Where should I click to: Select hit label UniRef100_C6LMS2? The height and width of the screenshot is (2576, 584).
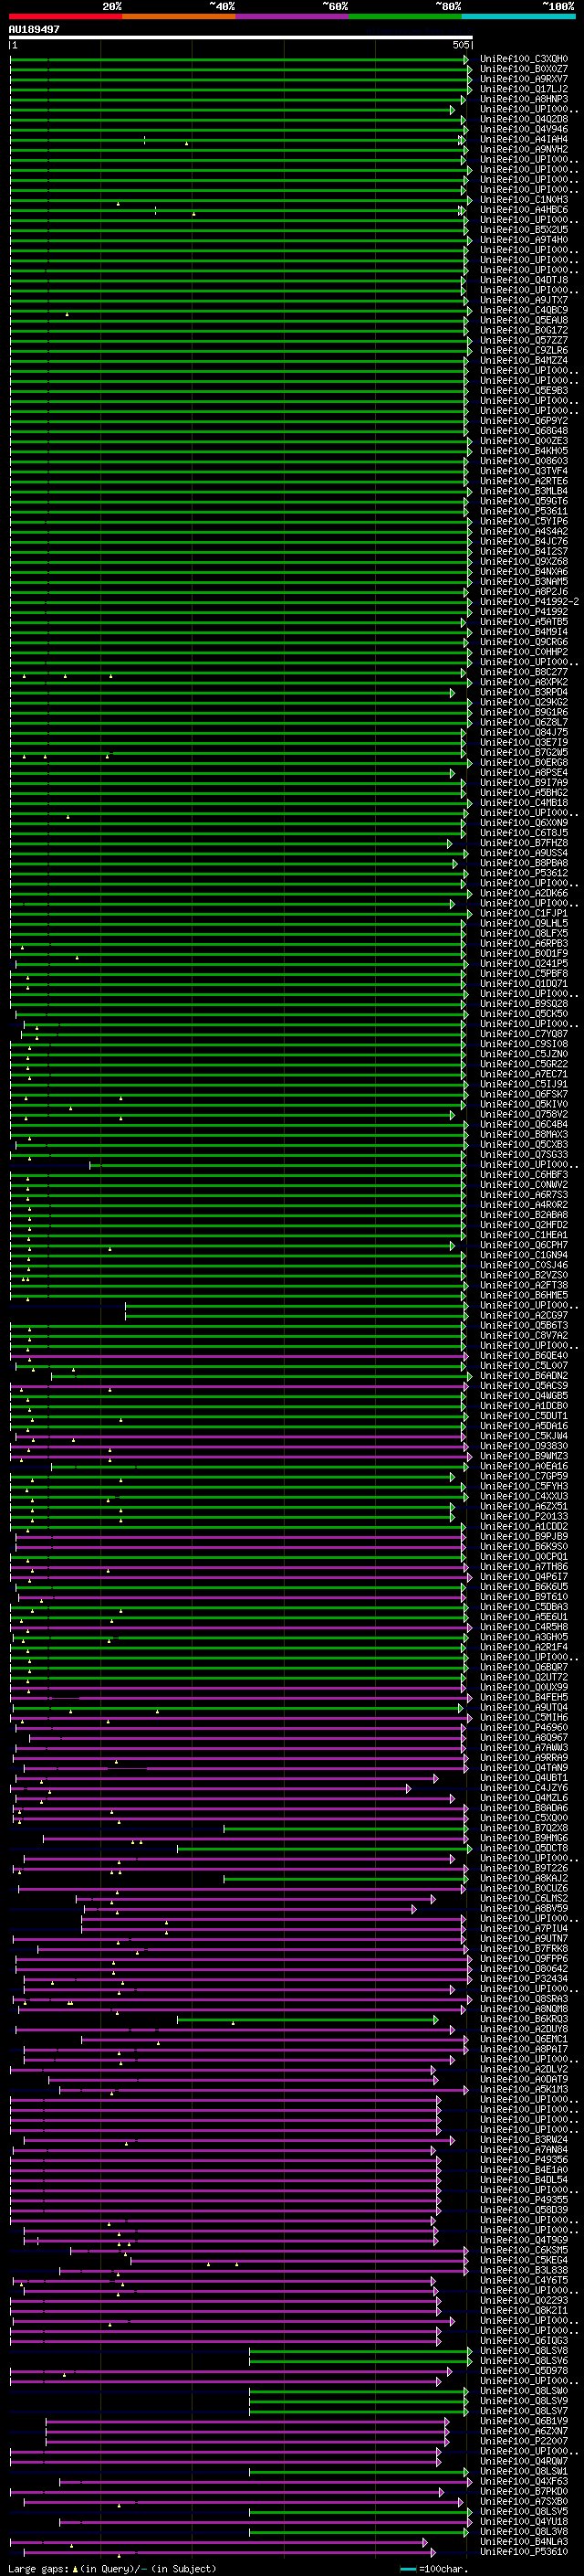(x=524, y=1898)
